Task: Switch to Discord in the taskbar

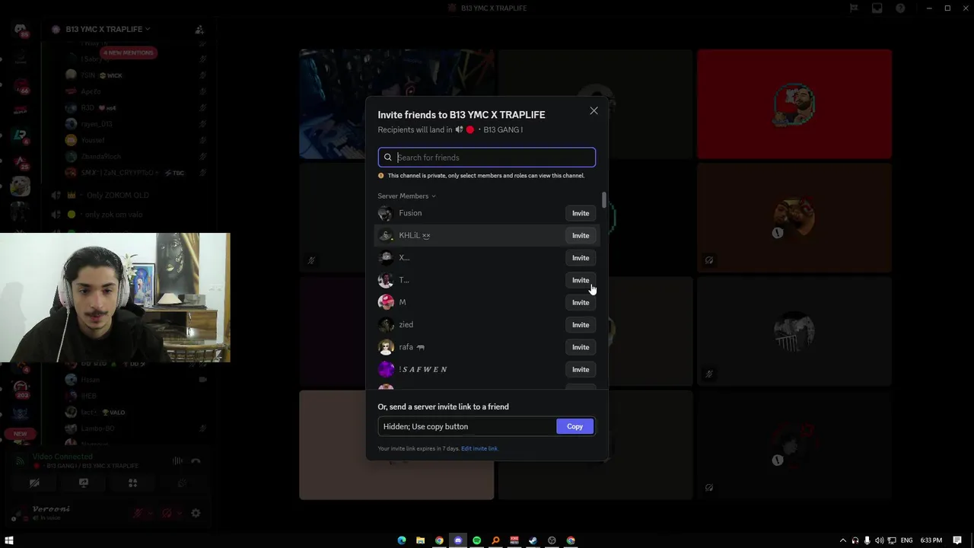Action: coord(458,540)
